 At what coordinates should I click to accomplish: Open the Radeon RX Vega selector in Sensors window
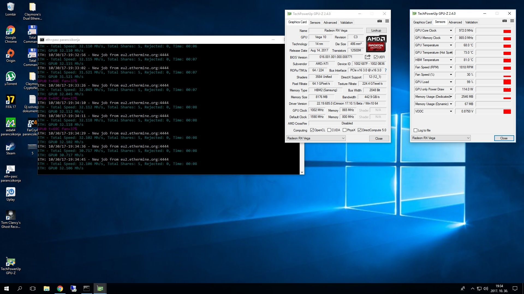point(441,138)
